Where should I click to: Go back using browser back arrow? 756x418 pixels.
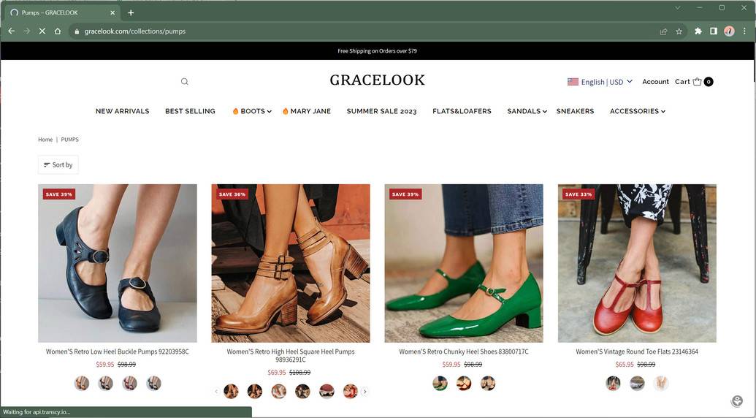coord(12,31)
